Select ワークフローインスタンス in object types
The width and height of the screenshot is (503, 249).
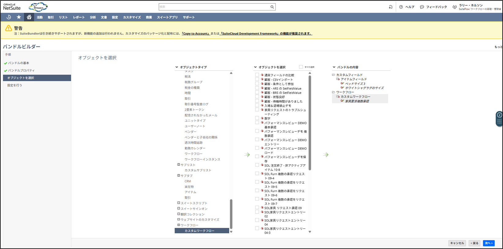[x=202, y=159]
